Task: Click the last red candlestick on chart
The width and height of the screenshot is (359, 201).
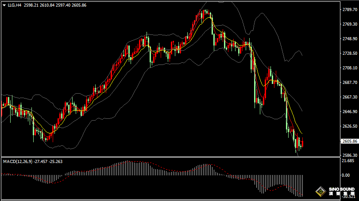Action: (302, 143)
